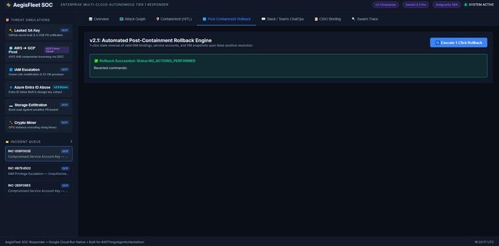This screenshot has height=246, width=499.
Task: Start the AWS → GCP Pivot simulation
Action: [x=39, y=52]
